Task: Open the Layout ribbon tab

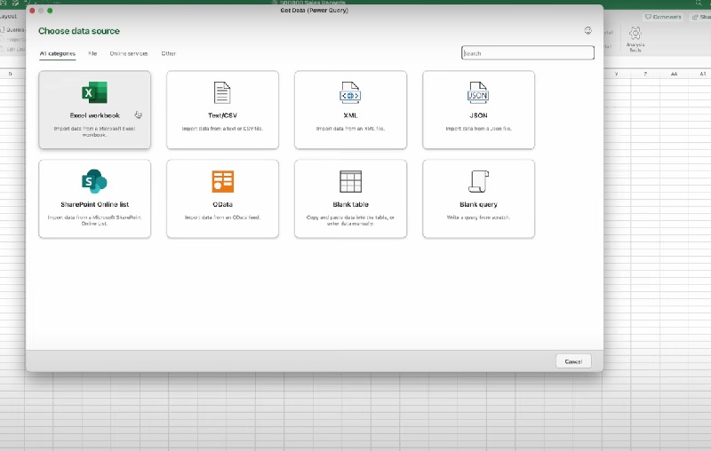Action: pos(8,16)
